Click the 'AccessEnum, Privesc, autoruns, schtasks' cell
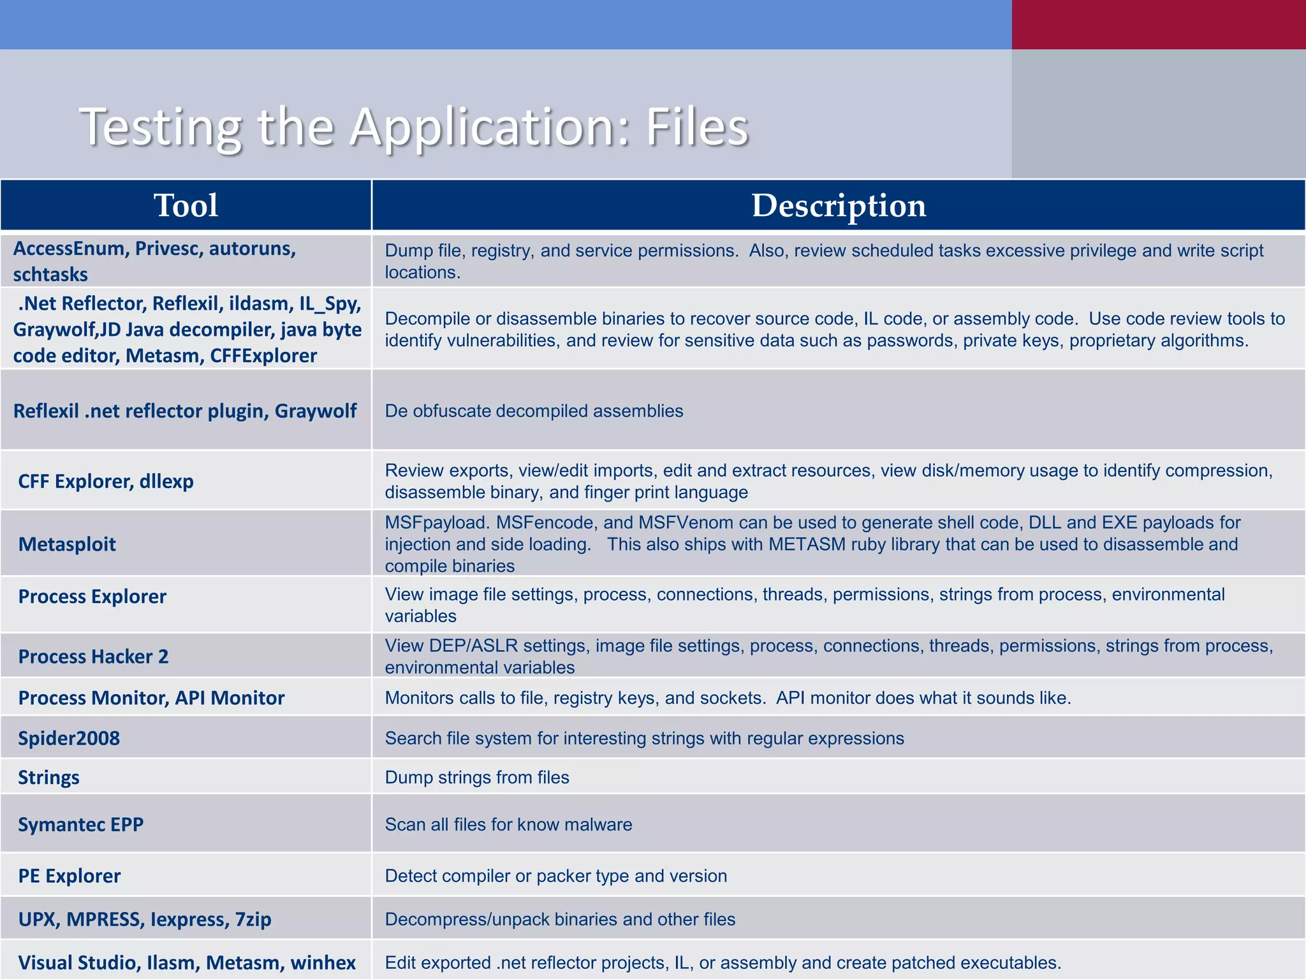Viewport: 1306px width, 979px height. (x=186, y=261)
